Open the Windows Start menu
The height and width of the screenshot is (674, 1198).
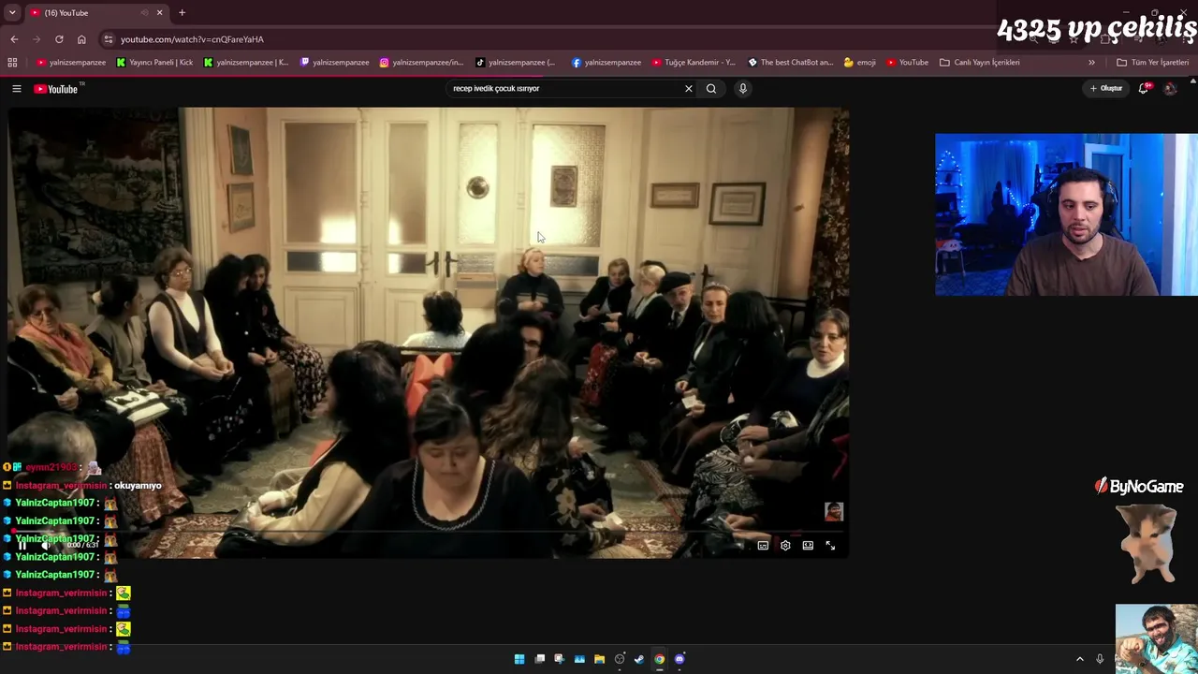point(519,659)
